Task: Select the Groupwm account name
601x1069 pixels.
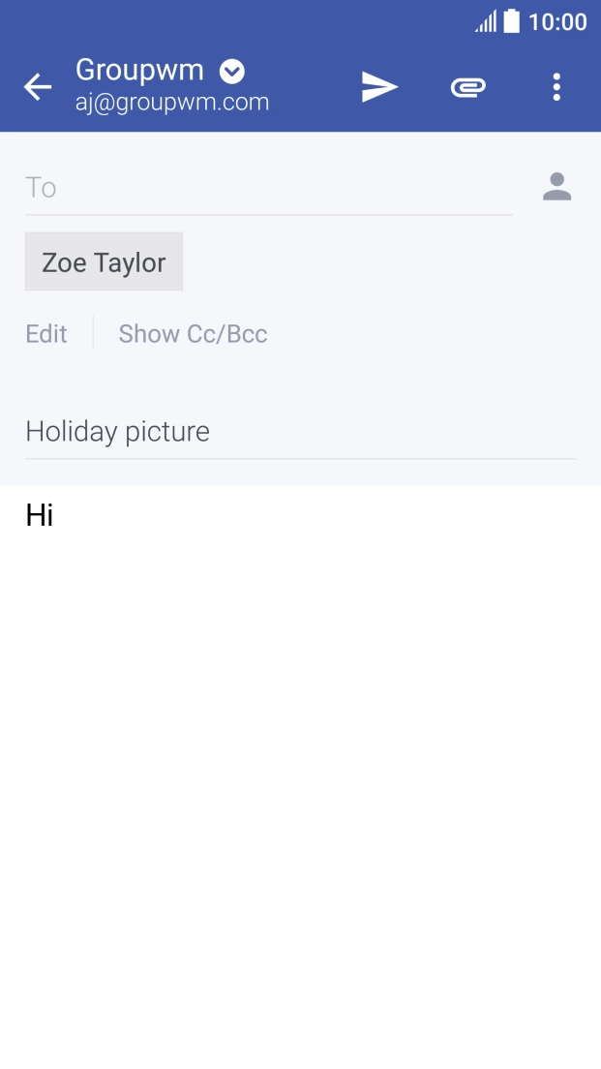Action: 139,71
